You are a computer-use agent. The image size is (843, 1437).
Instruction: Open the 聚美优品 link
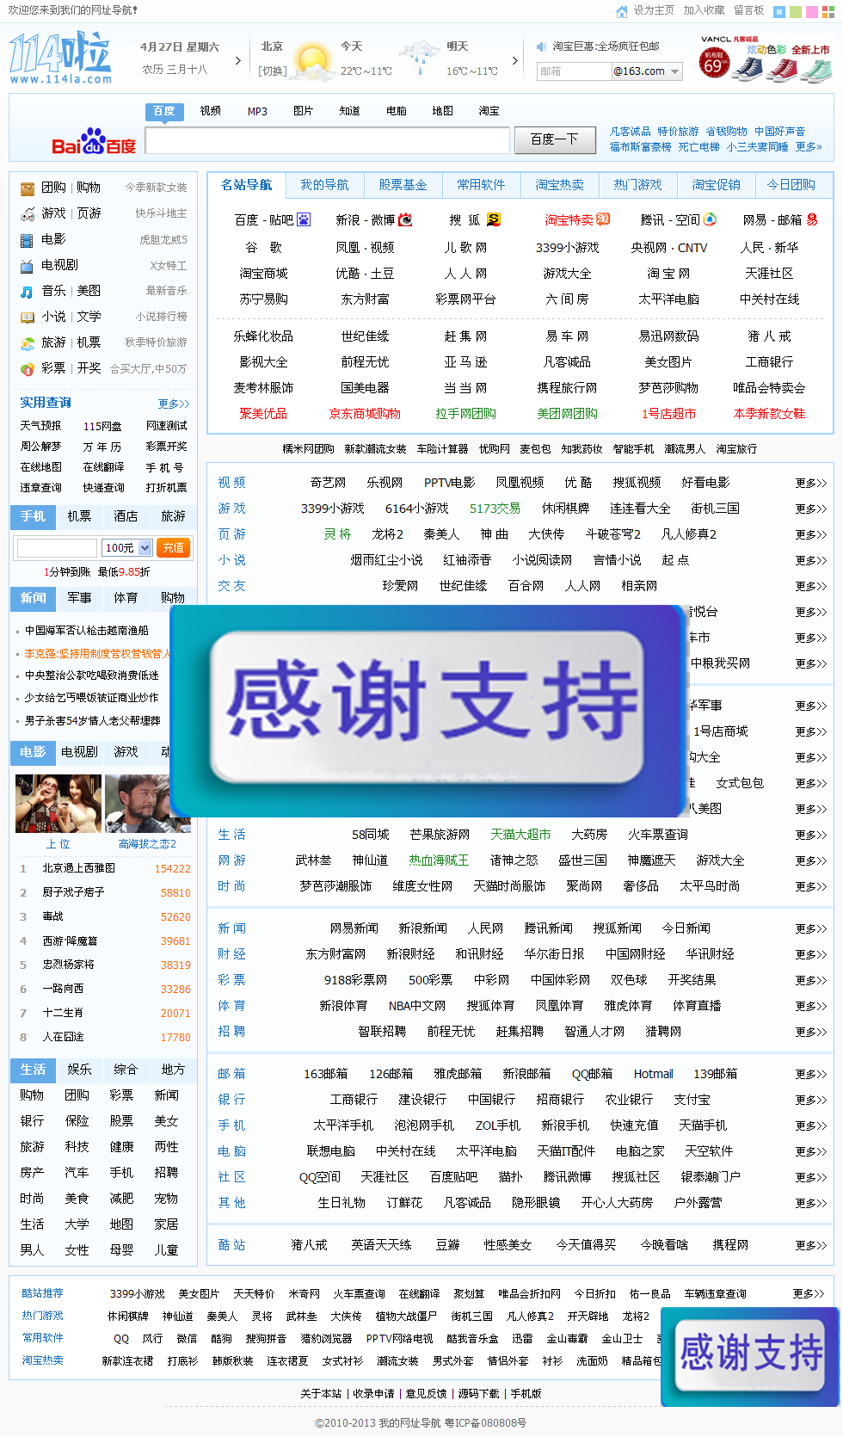[x=263, y=414]
